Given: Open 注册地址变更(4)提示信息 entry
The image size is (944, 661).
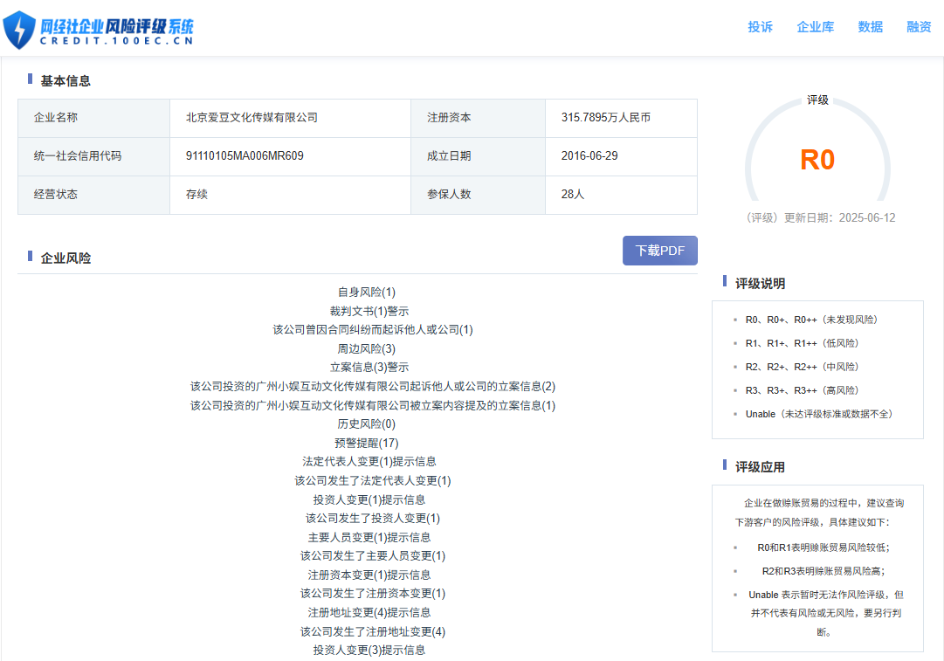Looking at the screenshot, I should pos(369,612).
